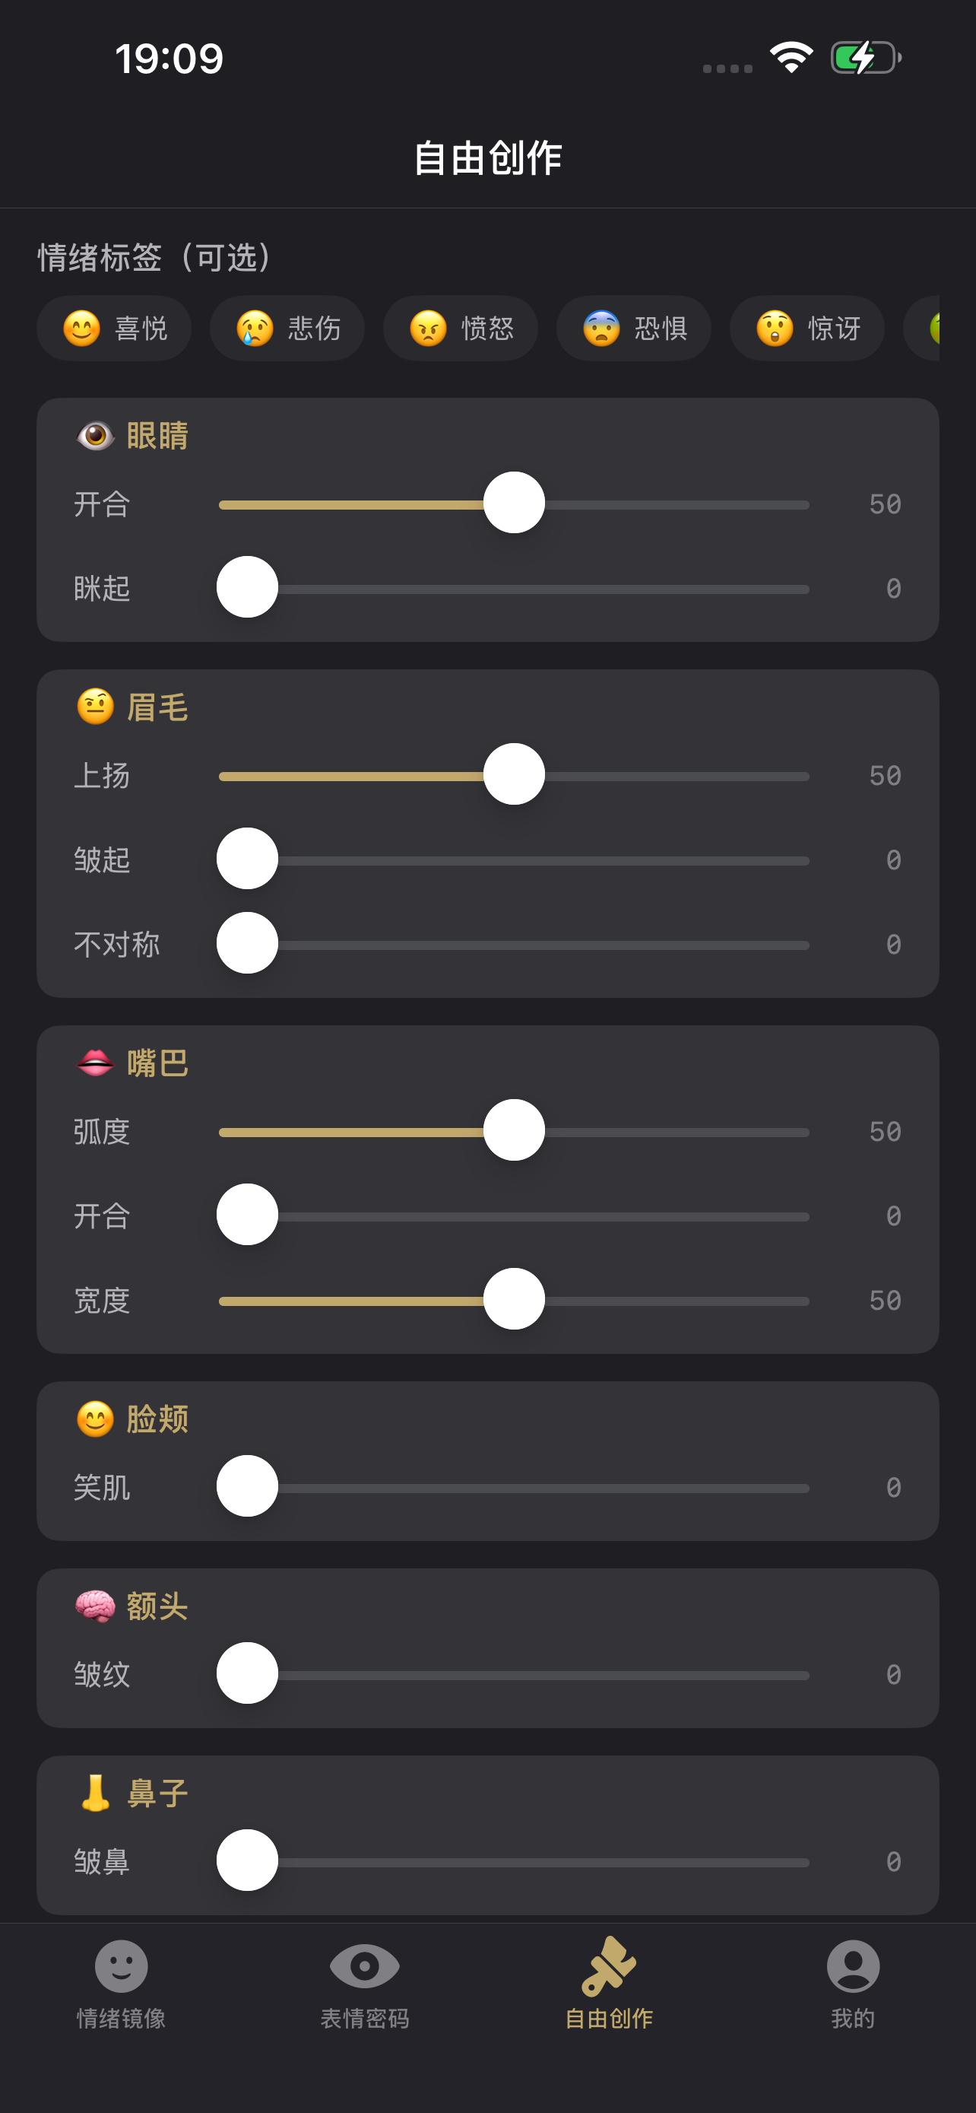Open the 表情密码 eye icon tab
Image resolution: width=976 pixels, height=2113 pixels.
pos(365,1965)
